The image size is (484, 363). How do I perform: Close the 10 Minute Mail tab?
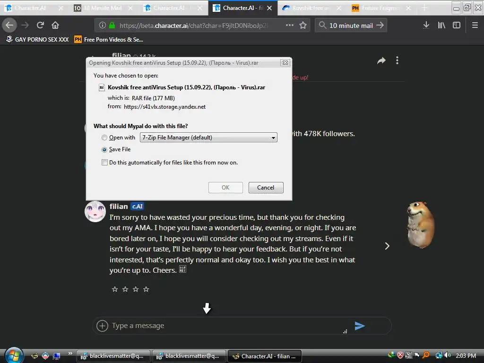coord(130,8)
